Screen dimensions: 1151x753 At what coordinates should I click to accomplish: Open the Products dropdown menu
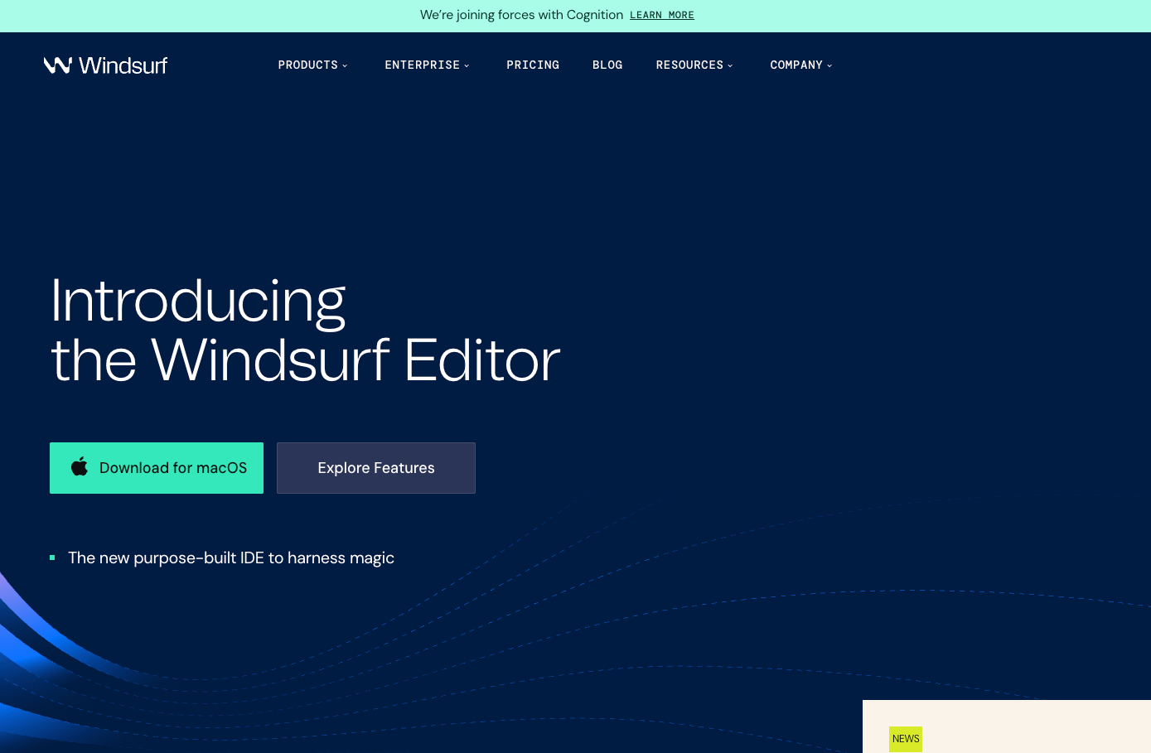click(x=312, y=65)
